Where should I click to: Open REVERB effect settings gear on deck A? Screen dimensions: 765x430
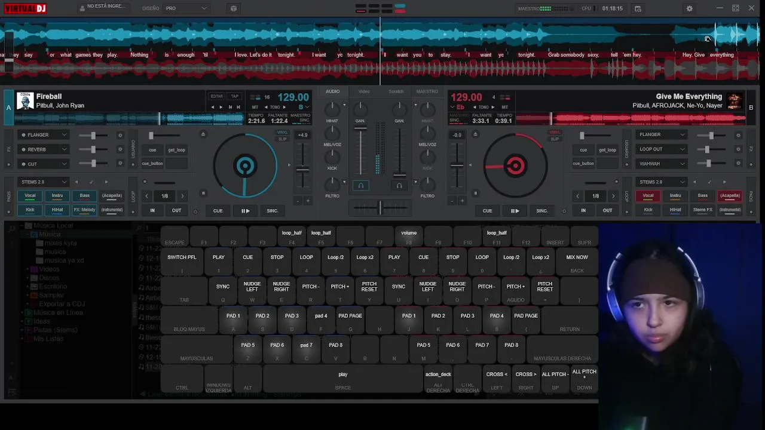(x=120, y=149)
